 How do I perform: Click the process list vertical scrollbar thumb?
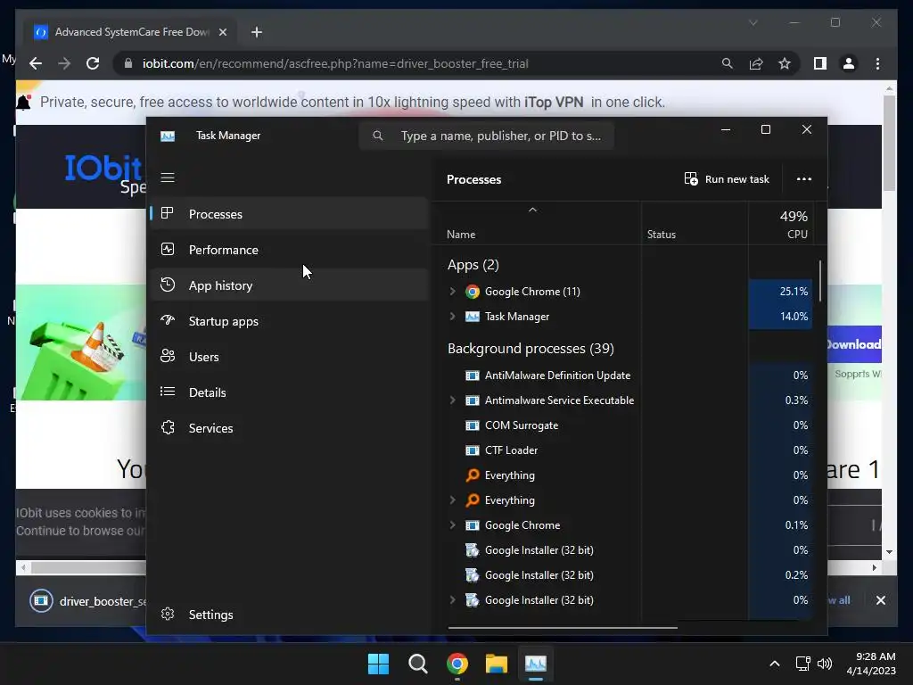pyautogui.click(x=820, y=281)
